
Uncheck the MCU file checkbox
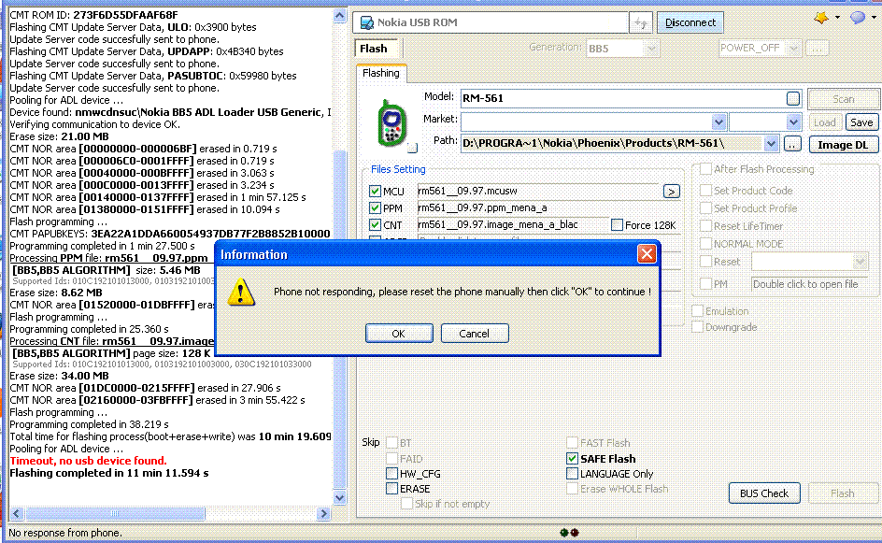(x=376, y=192)
